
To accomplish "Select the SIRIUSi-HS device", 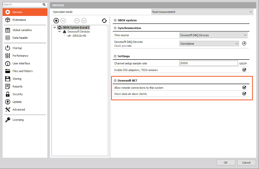I will tap(79, 36).
